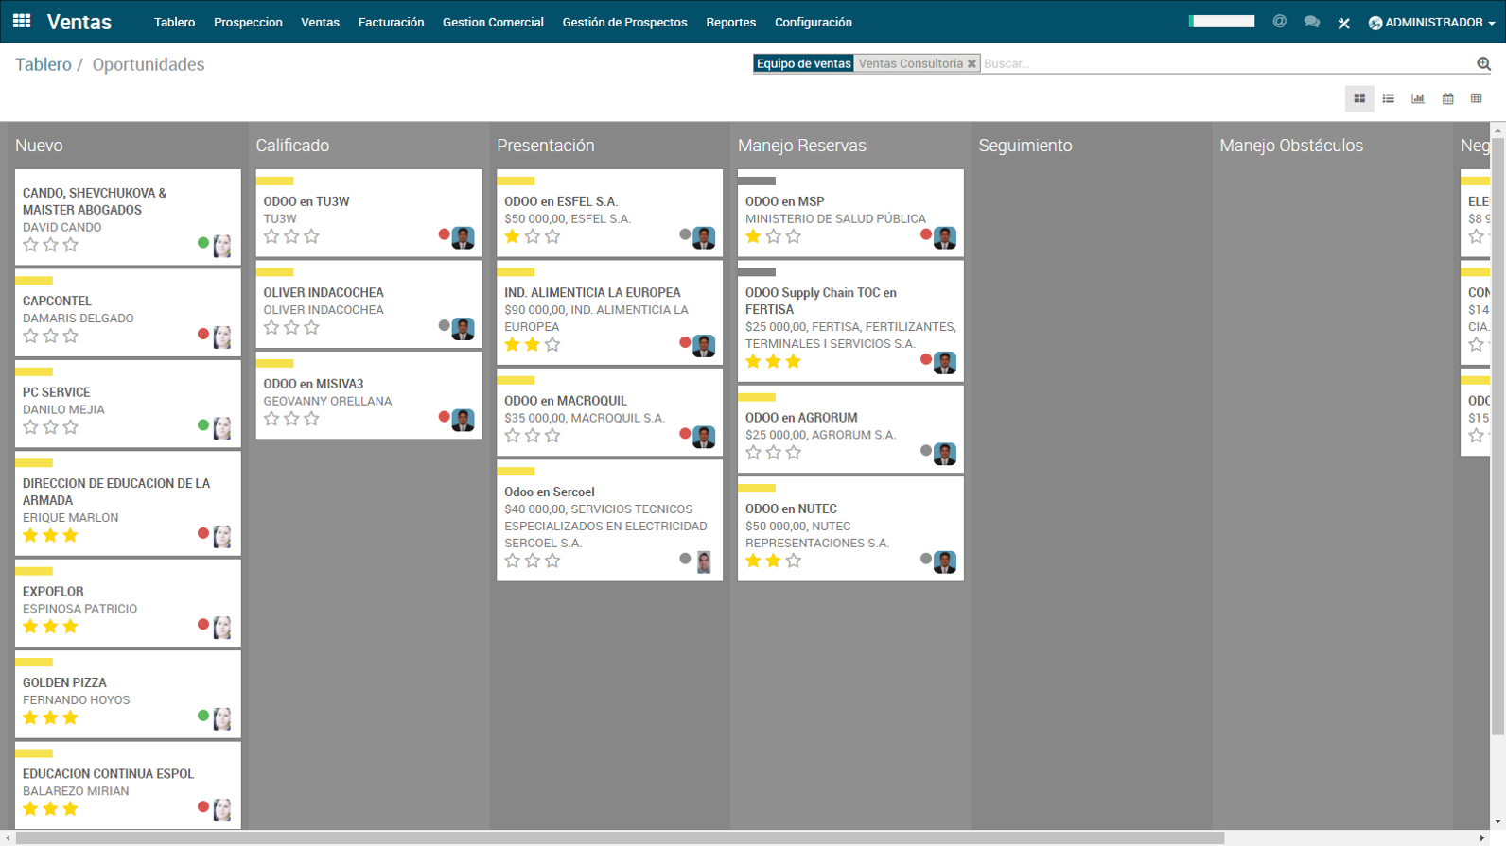Open the apps grid menu icon
Viewport: 1506px width, 846px height.
22,21
